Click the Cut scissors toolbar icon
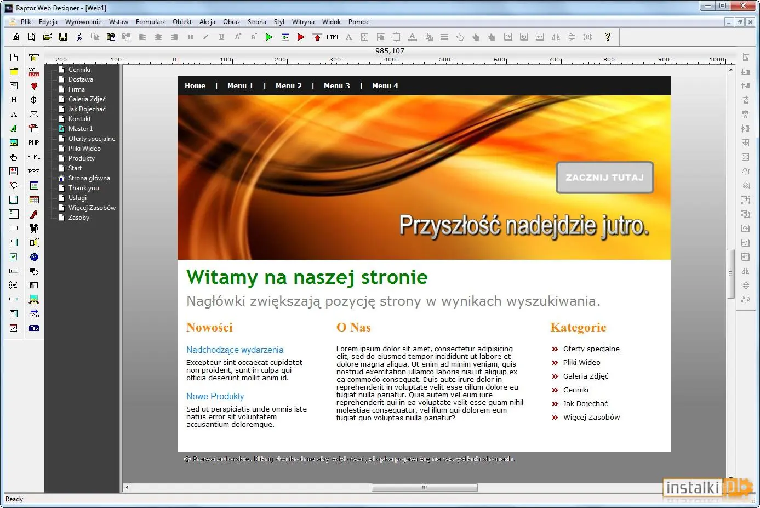760x508 pixels. (79, 37)
